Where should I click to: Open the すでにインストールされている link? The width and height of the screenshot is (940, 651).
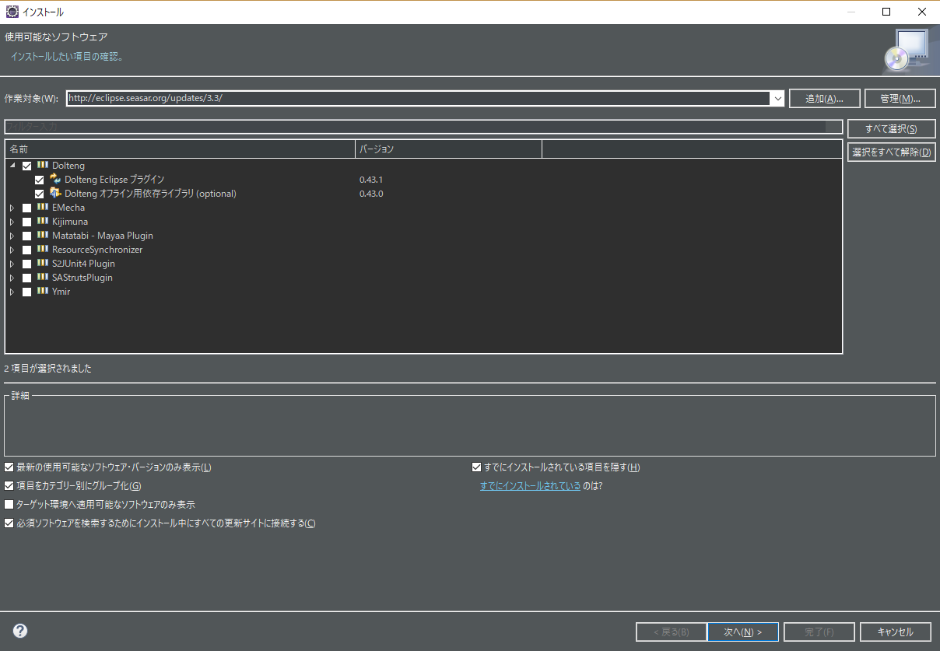point(530,486)
